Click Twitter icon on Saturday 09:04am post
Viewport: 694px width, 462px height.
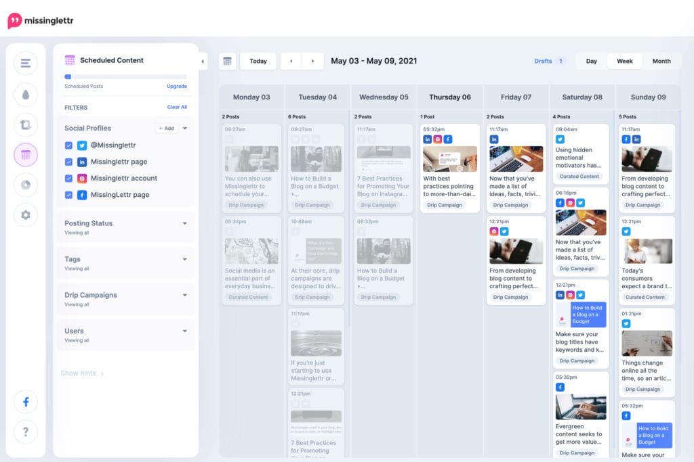(x=560, y=139)
